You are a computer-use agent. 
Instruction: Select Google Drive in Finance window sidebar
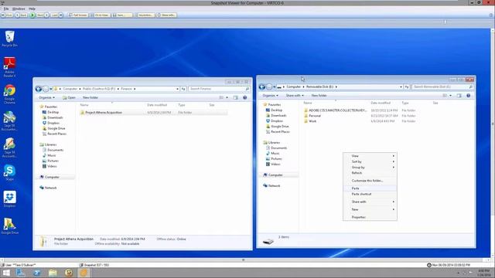[x=56, y=128]
